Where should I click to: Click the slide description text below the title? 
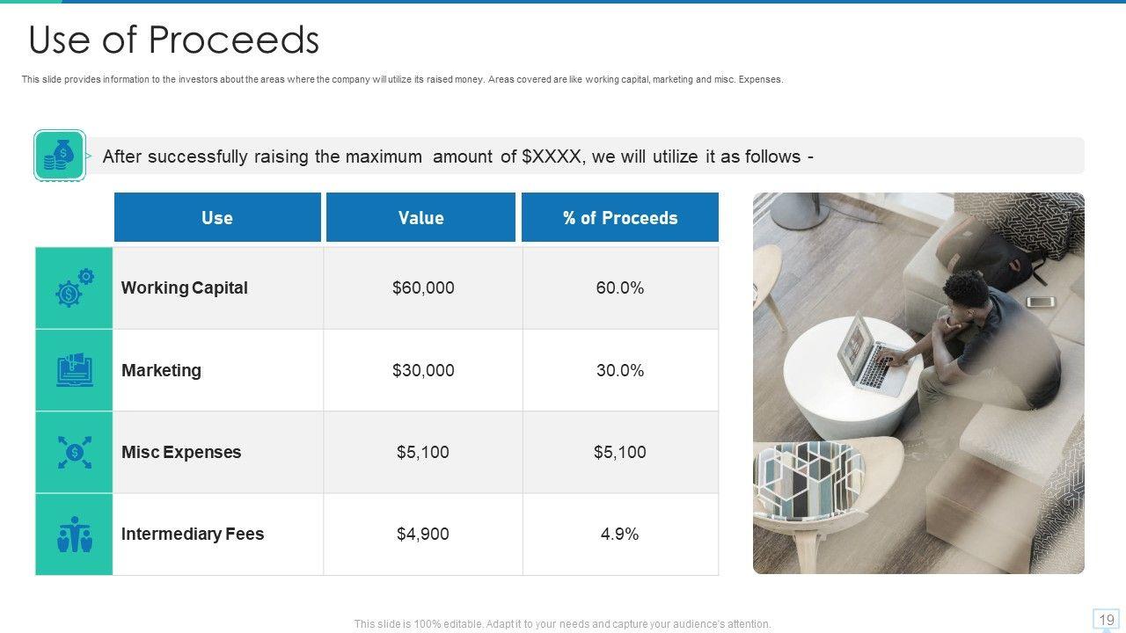pos(402,79)
